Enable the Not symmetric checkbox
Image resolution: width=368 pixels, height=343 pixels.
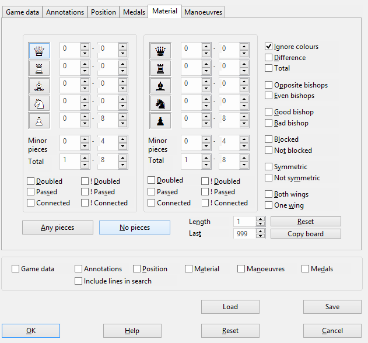(268, 178)
